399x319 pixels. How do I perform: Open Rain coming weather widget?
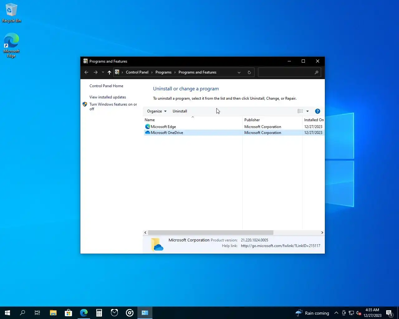[x=312, y=313]
